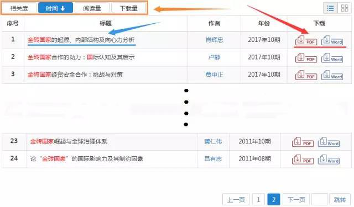Viewport: 354px width, 207px height.
Task: Get Word version of 金砖国家经贸安全合作 article
Action: (332, 75)
